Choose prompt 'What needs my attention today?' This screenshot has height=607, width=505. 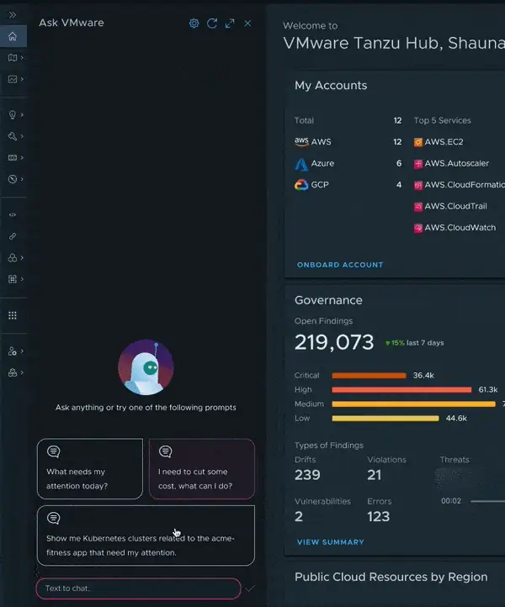pyautogui.click(x=90, y=469)
